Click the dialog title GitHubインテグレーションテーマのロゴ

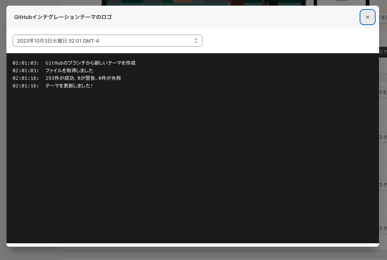(63, 17)
